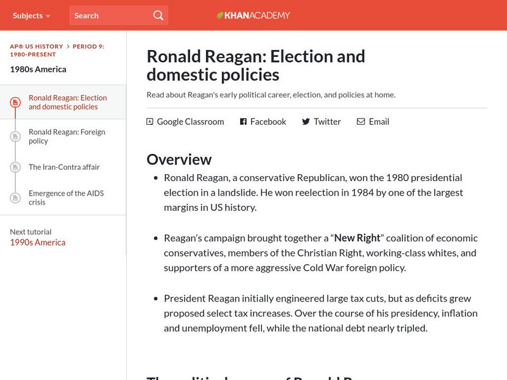This screenshot has height=380, width=507.
Task: Open Emergence of the AIDS crisis lesson
Action: 66,198
